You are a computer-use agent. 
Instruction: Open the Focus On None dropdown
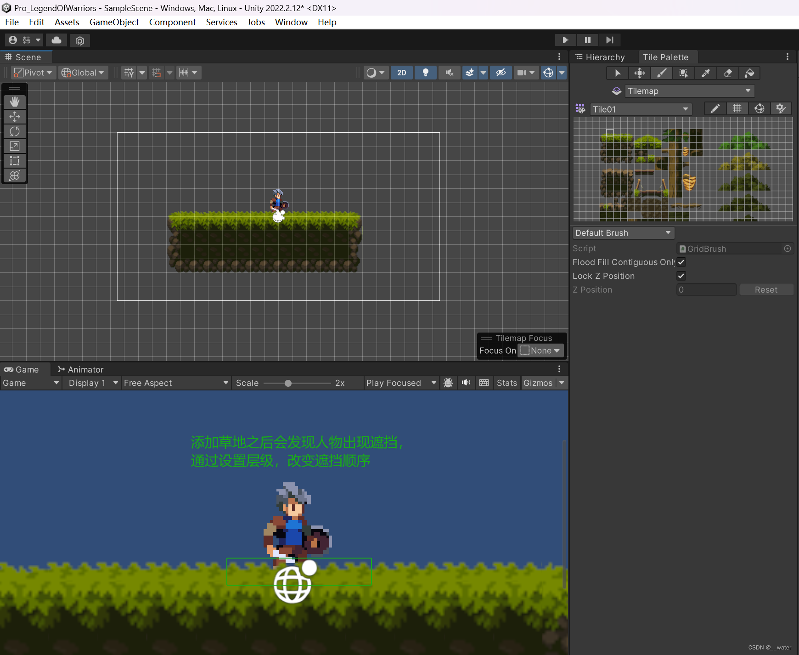coord(540,350)
